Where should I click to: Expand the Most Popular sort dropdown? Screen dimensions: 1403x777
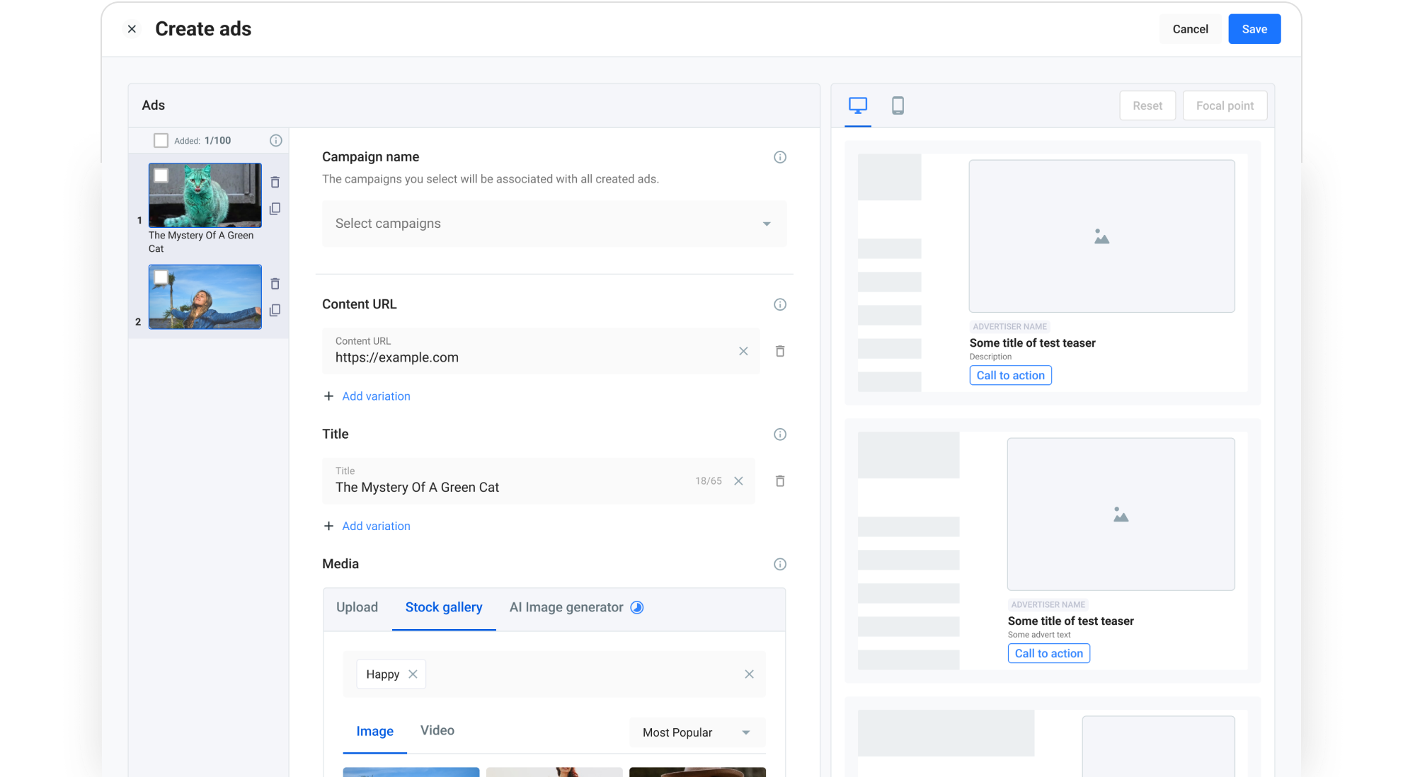(697, 732)
